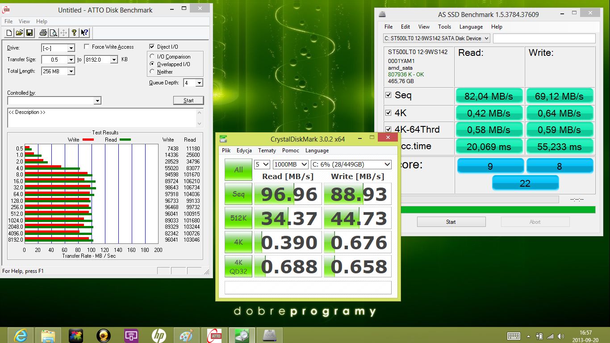Click the Open folder icon in ATTO toolbar
The height and width of the screenshot is (343, 610).
(x=19, y=33)
